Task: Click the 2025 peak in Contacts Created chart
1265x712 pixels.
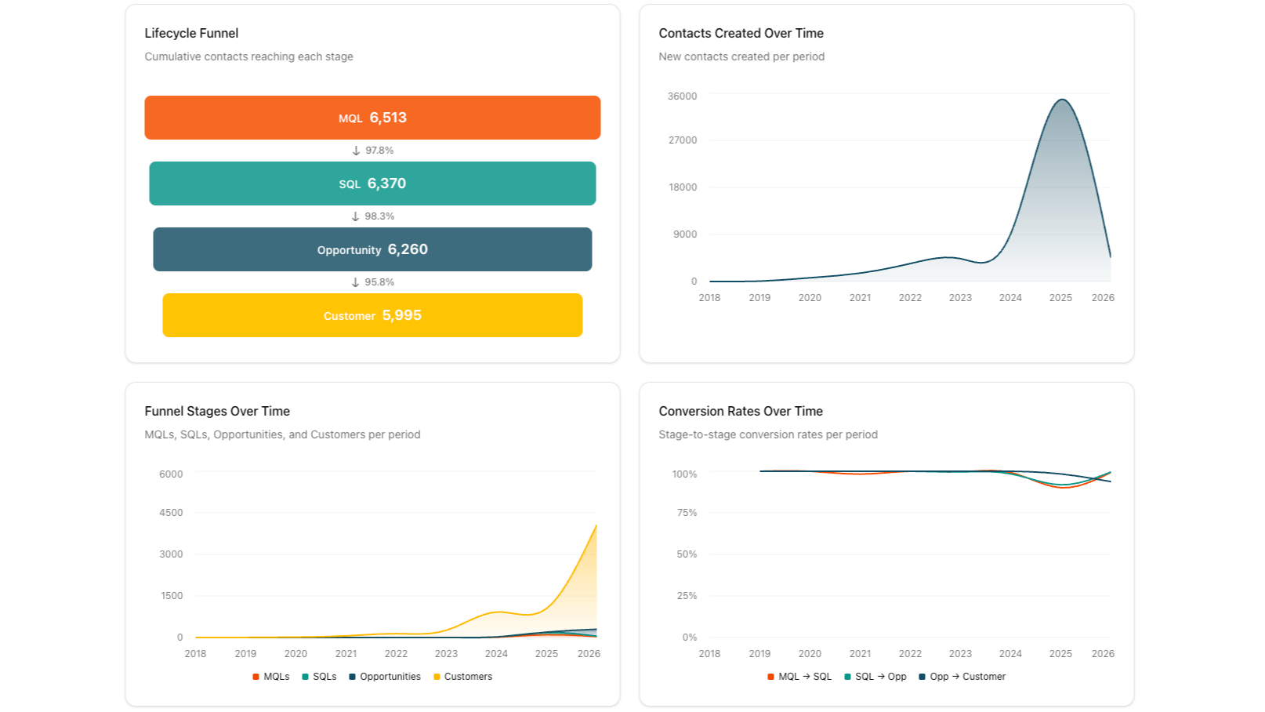Action: coord(1061,100)
